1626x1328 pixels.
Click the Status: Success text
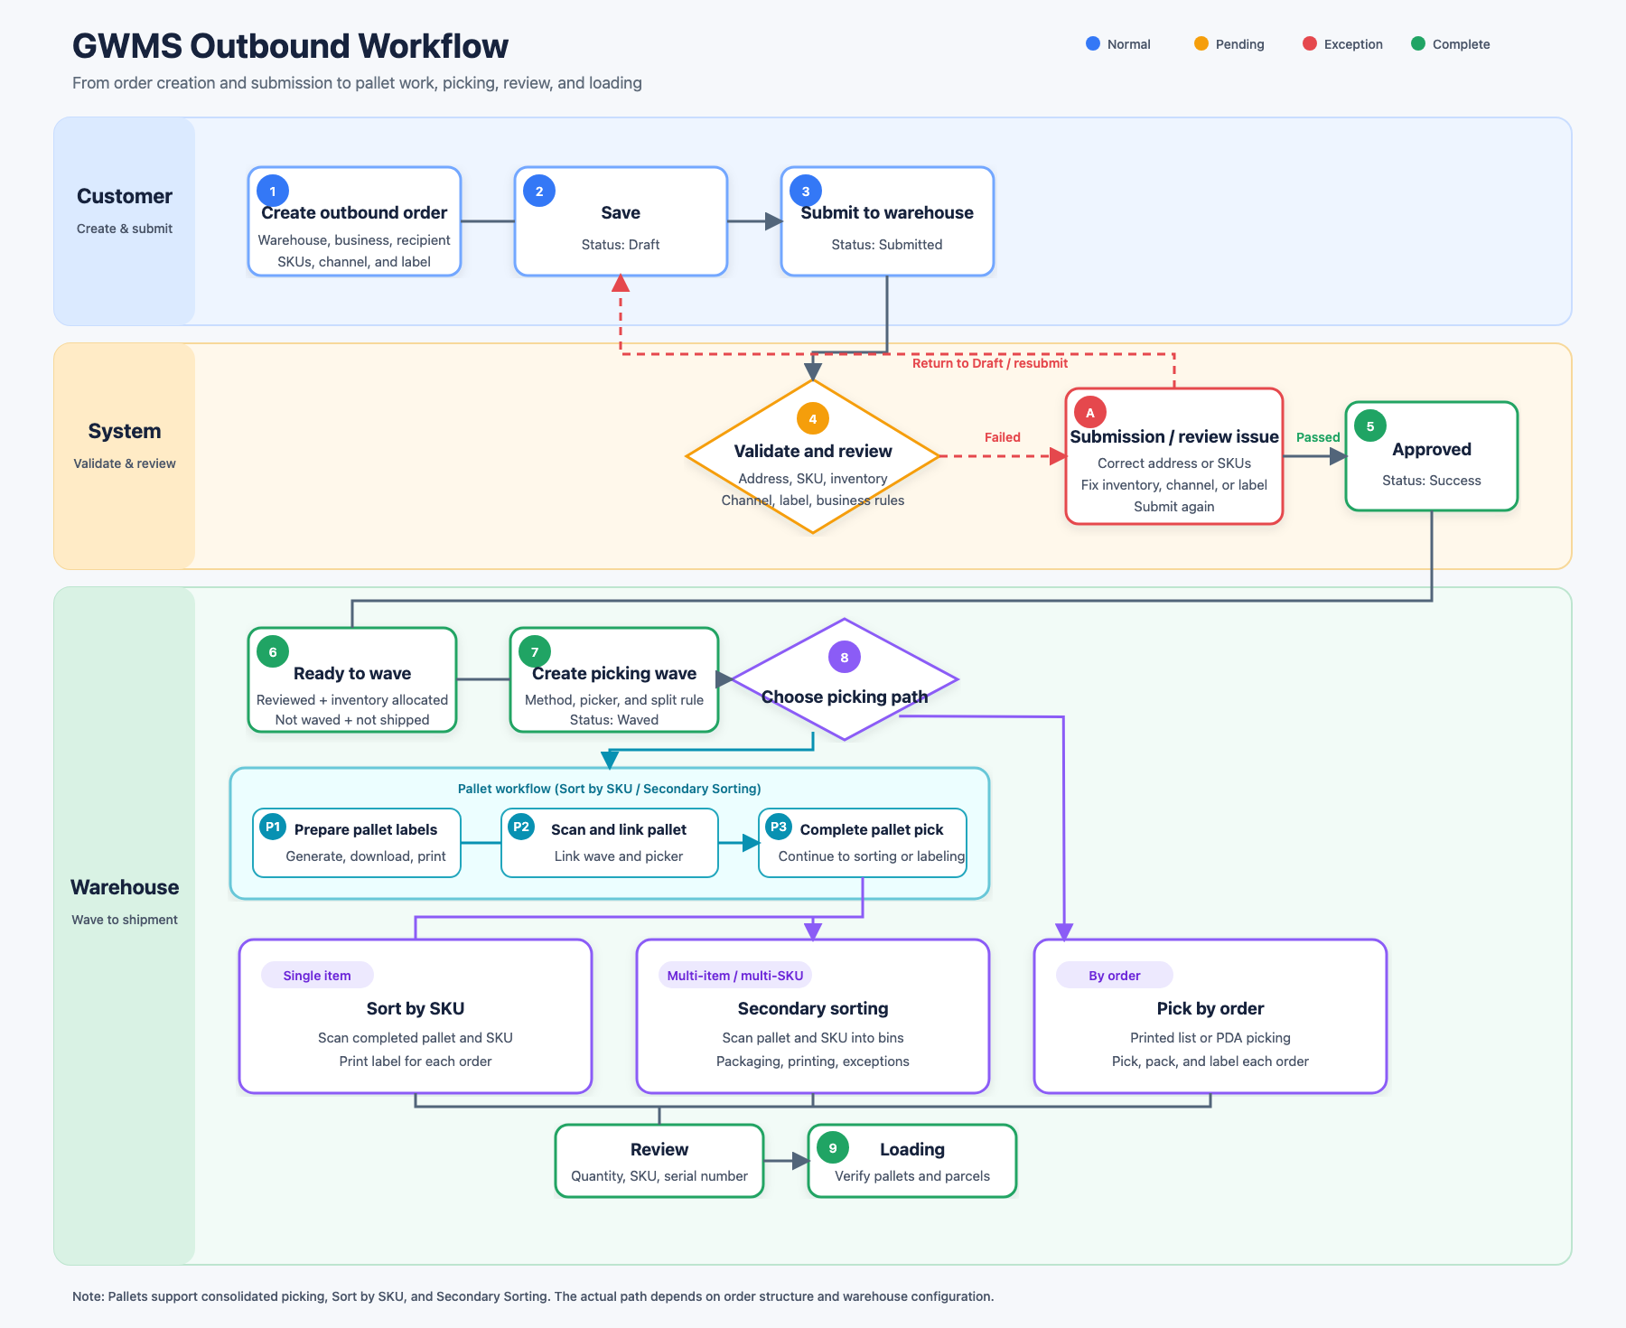pyautogui.click(x=1432, y=481)
